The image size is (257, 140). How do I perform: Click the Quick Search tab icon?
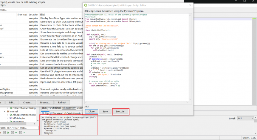click(65, 113)
